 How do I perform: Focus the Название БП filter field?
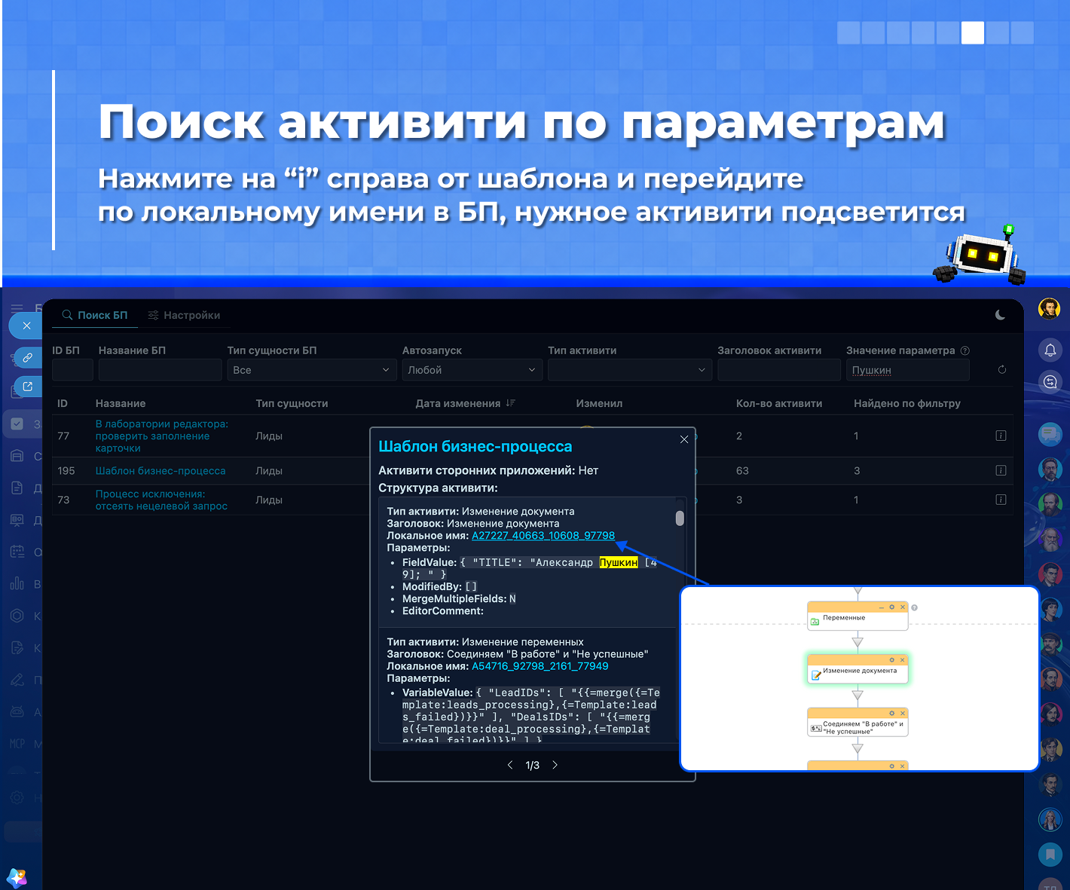(160, 370)
